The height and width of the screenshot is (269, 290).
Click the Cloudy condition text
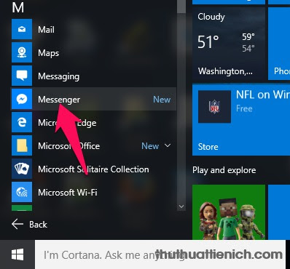(211, 17)
